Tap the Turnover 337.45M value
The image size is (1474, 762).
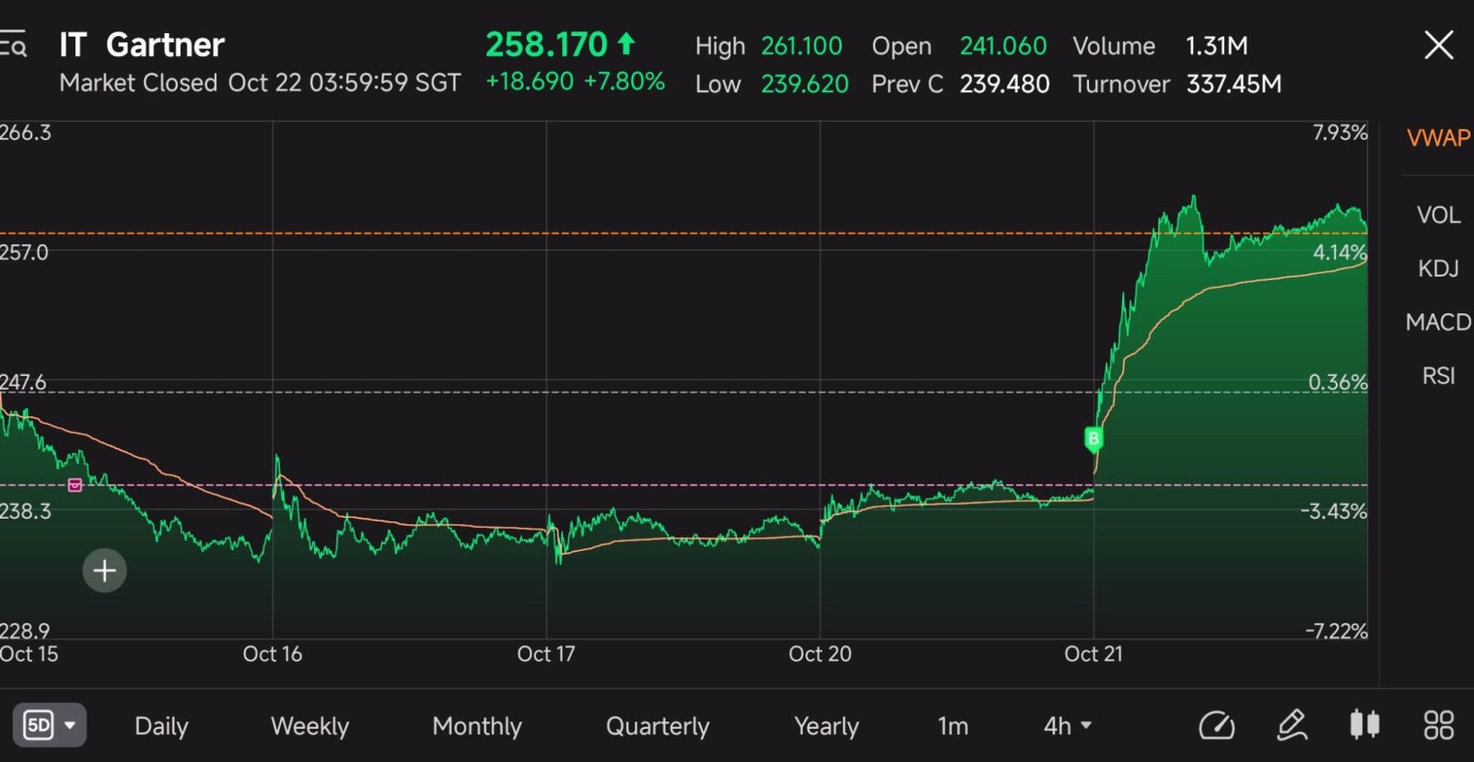pos(1234,84)
